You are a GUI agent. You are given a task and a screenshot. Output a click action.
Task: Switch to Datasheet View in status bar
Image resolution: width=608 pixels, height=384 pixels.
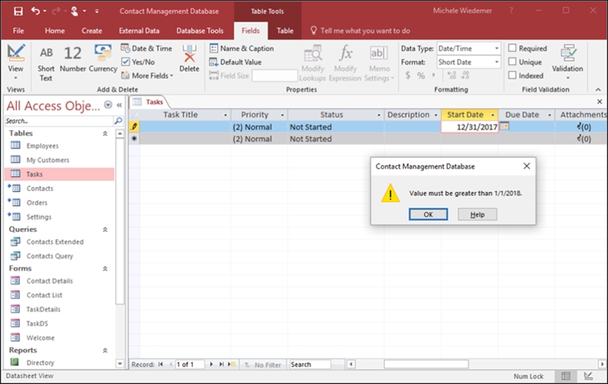pyautogui.click(x=565, y=376)
